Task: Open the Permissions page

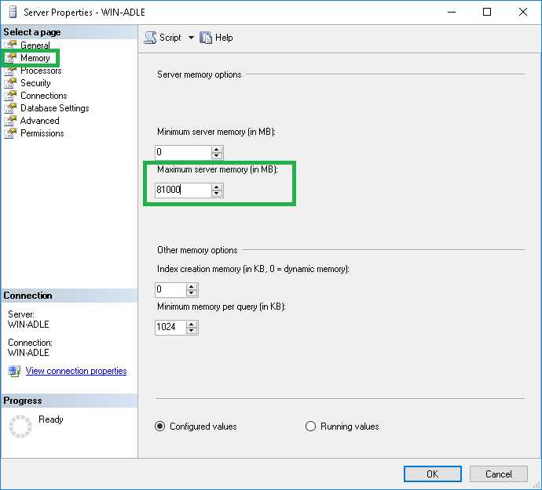Action: click(x=42, y=133)
